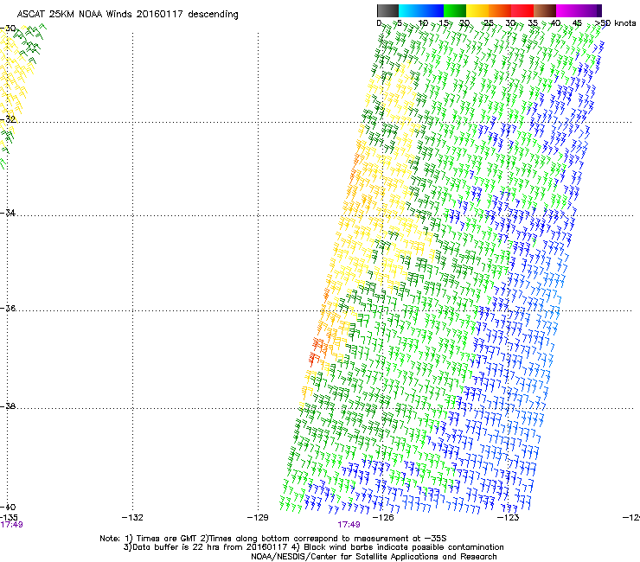The height and width of the screenshot is (562, 640).
Task: Click the "-40" latitude axis label
Action: [8, 507]
